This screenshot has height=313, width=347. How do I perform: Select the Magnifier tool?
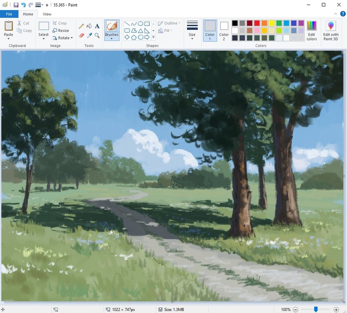point(97,35)
